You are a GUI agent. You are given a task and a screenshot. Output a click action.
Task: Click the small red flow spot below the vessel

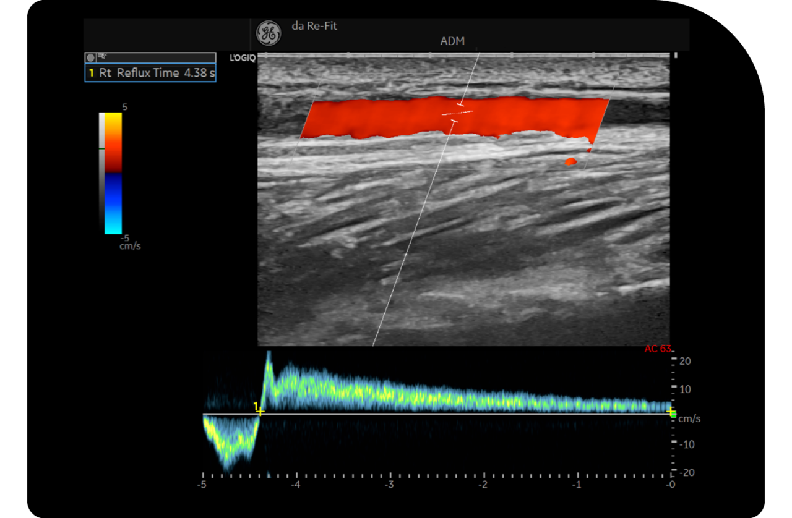pyautogui.click(x=570, y=162)
